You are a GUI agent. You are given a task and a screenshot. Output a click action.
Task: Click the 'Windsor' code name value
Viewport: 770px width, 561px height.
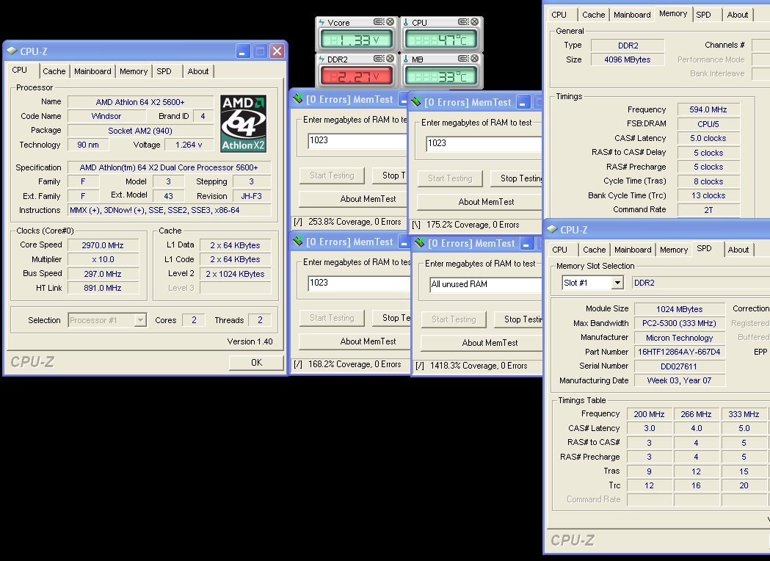(x=106, y=116)
